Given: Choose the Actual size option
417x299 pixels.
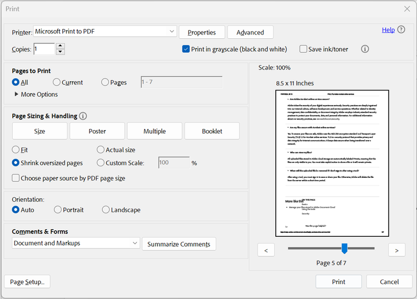Looking at the screenshot, I should pos(101,149).
